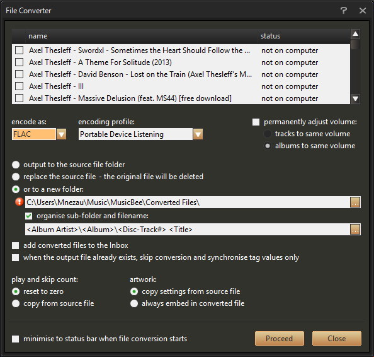
Task: Choose output to the source file folder
Action: coord(16,165)
